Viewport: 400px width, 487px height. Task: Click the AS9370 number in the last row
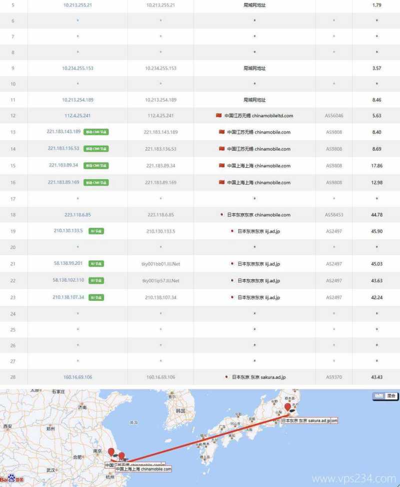coord(334,377)
